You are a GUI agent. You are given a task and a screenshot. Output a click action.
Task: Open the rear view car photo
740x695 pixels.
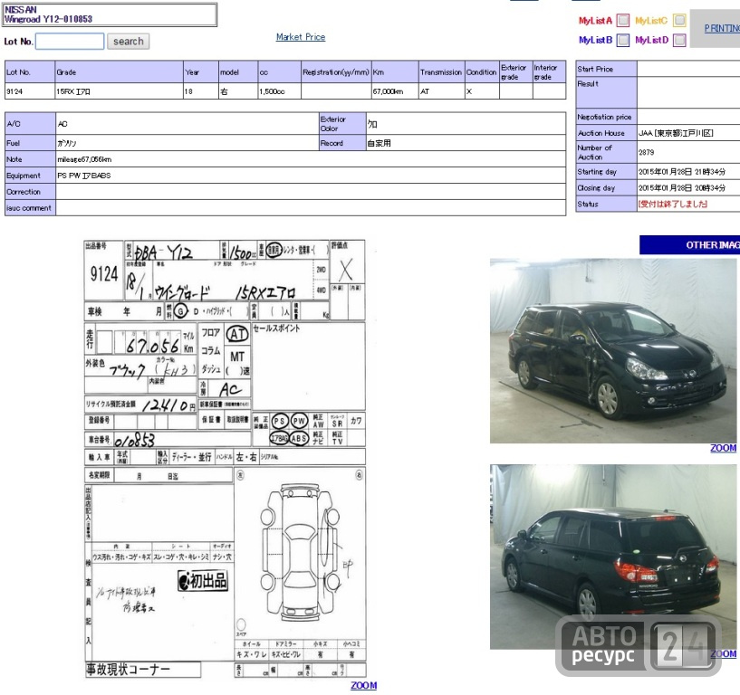(613, 557)
